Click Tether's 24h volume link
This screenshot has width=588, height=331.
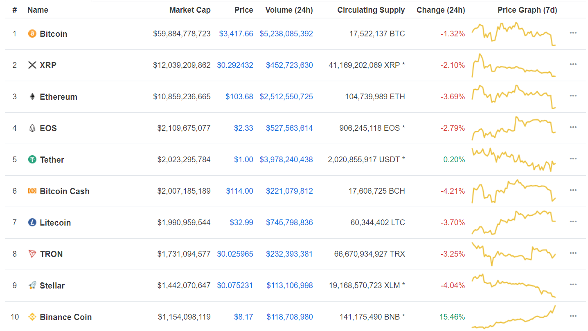(286, 159)
